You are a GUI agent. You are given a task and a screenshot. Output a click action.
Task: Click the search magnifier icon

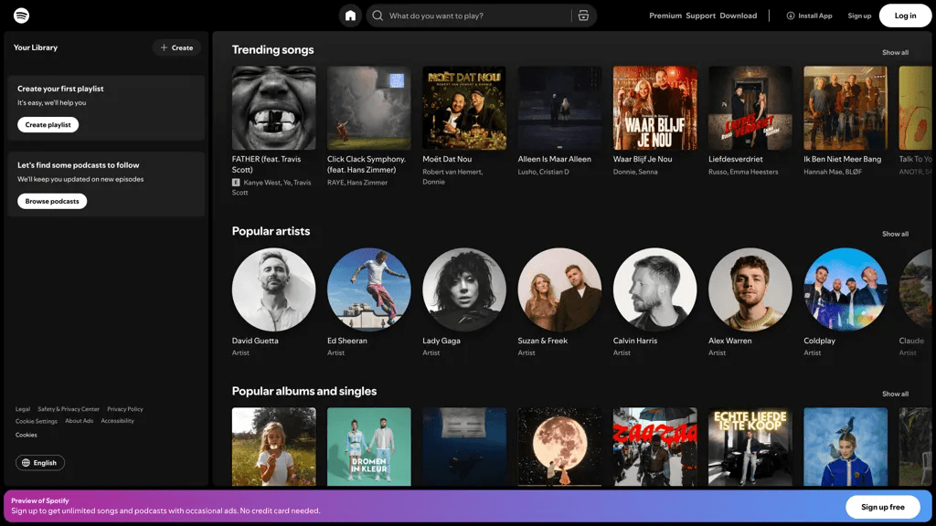(378, 16)
